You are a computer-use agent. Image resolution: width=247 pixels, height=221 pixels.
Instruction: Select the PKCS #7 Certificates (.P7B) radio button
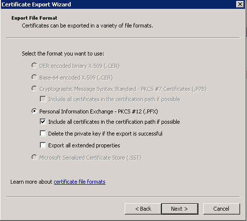pos(34,88)
